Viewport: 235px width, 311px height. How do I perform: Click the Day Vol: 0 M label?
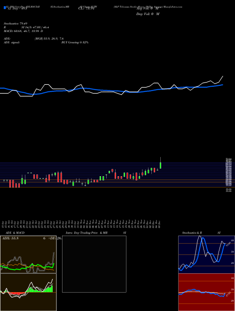pyautogui.click(x=148, y=14)
